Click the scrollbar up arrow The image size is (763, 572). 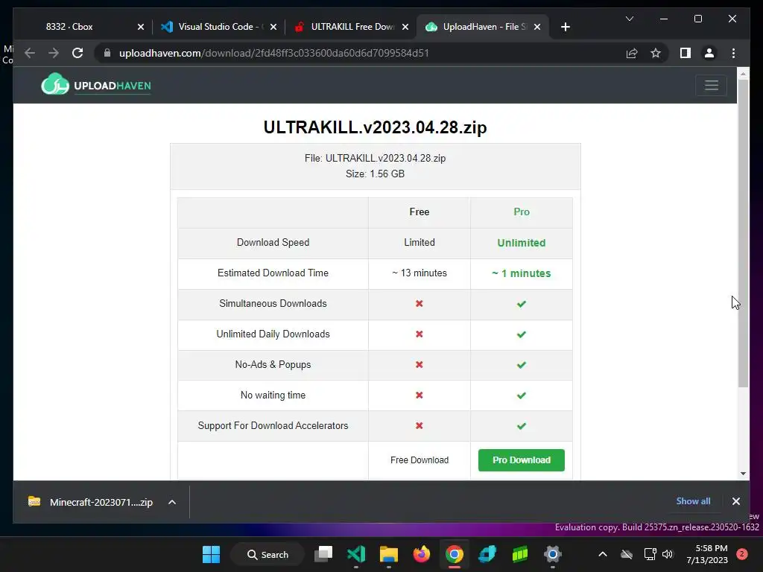pos(743,74)
